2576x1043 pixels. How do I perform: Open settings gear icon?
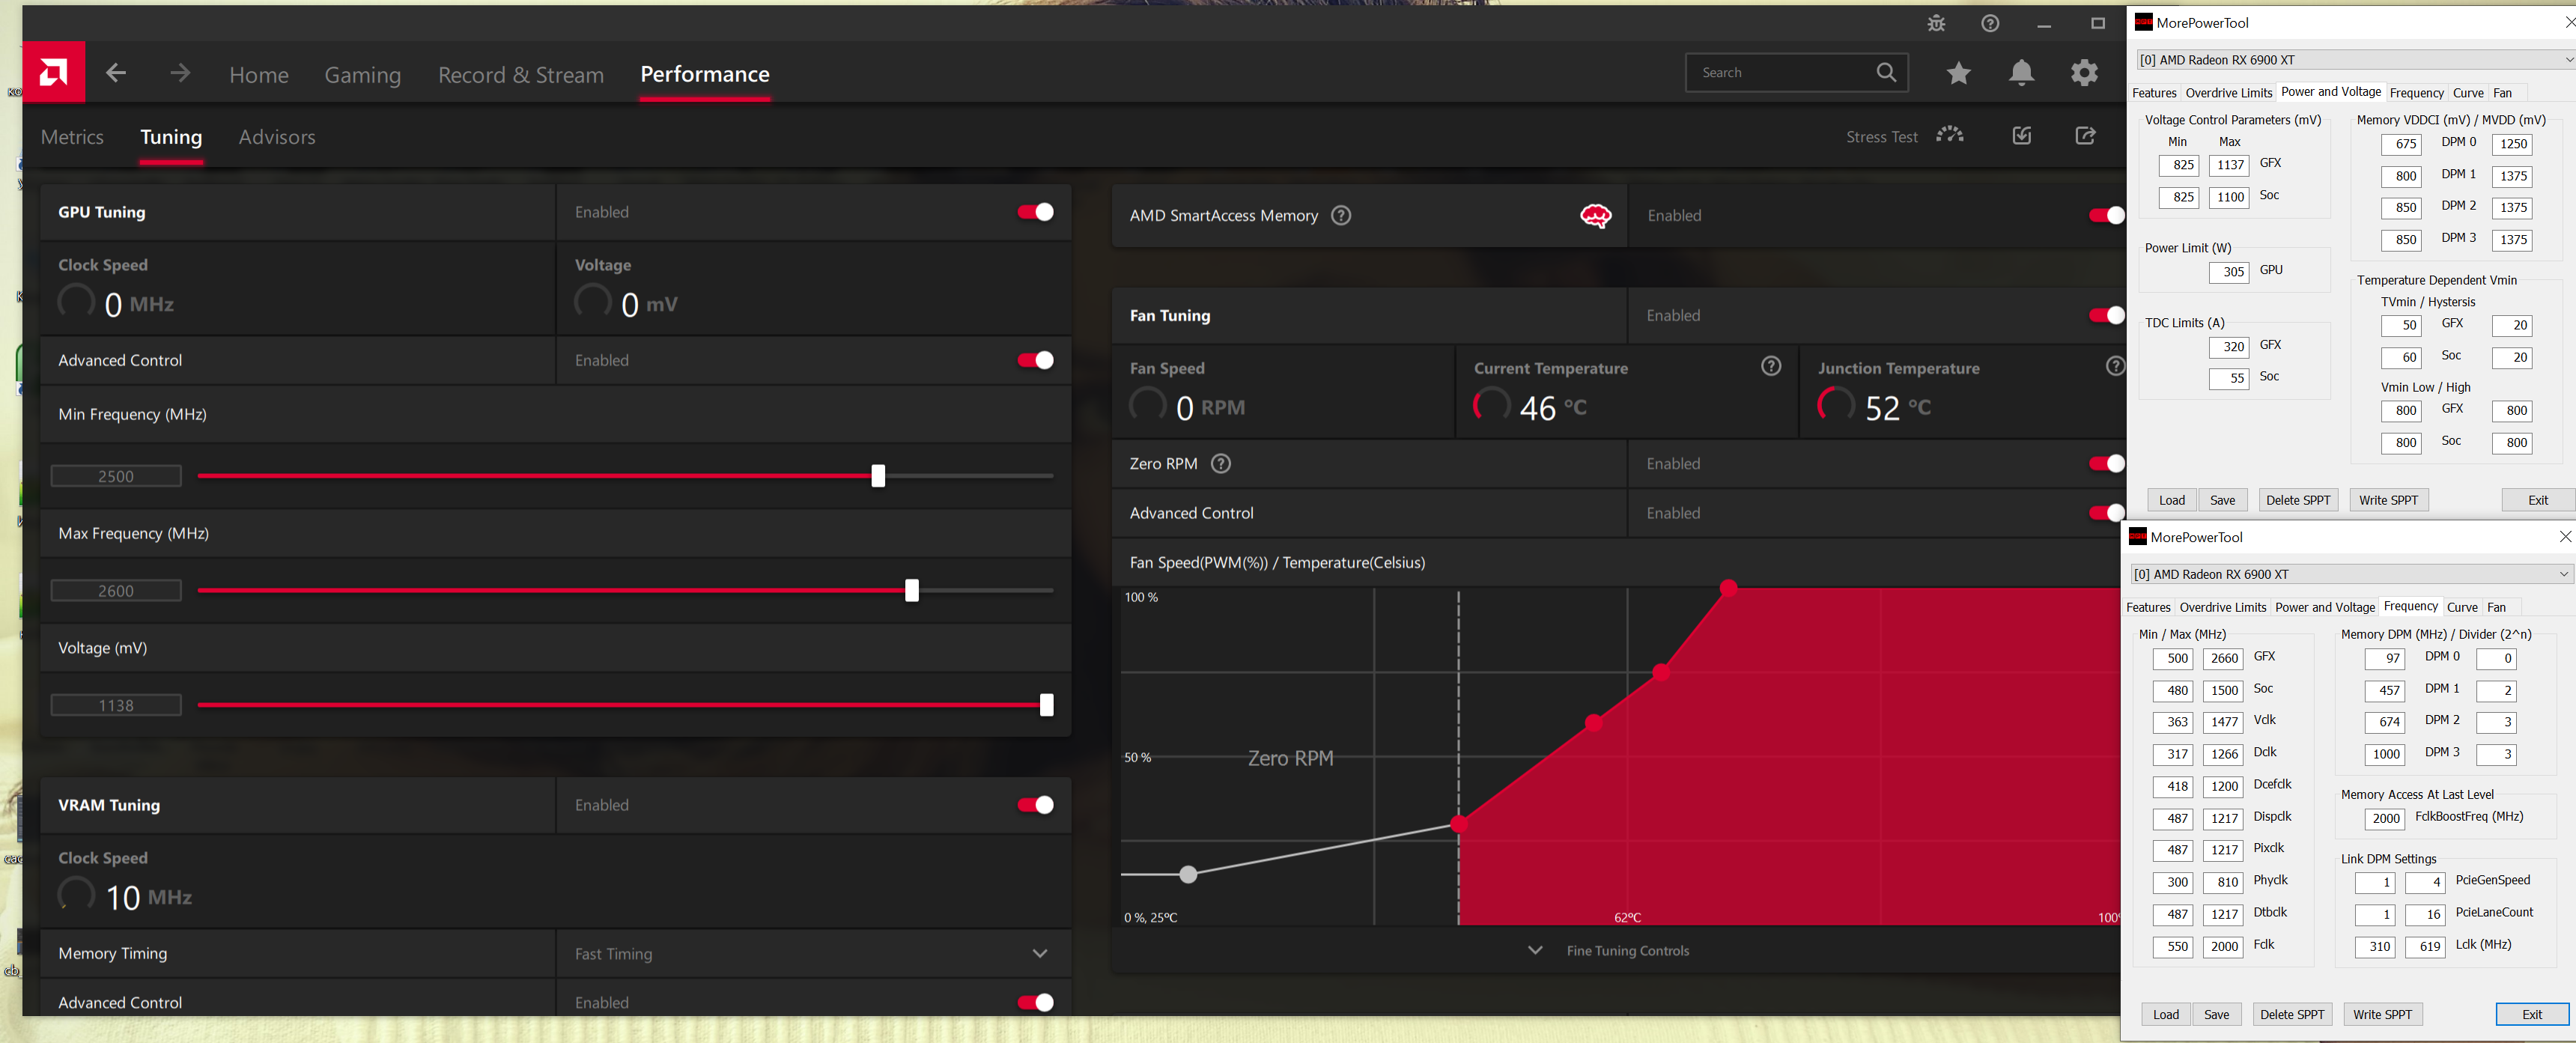pos(2084,72)
